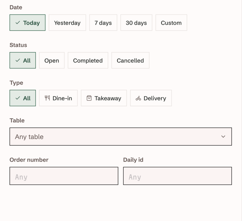Open the Any table dropdown
The height and width of the screenshot is (221, 242).
pos(121,137)
